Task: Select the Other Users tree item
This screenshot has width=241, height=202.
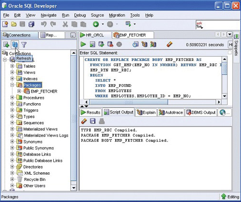Action: pyautogui.click(x=34, y=186)
